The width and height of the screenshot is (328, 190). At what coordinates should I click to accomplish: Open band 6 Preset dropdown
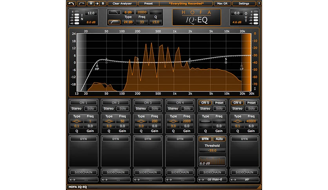click(x=251, y=103)
